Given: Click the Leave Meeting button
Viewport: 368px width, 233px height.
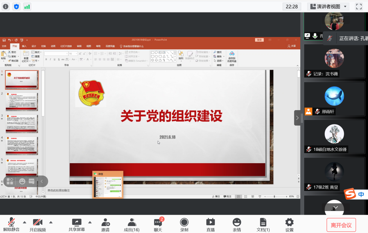Looking at the screenshot, I should (341, 225).
